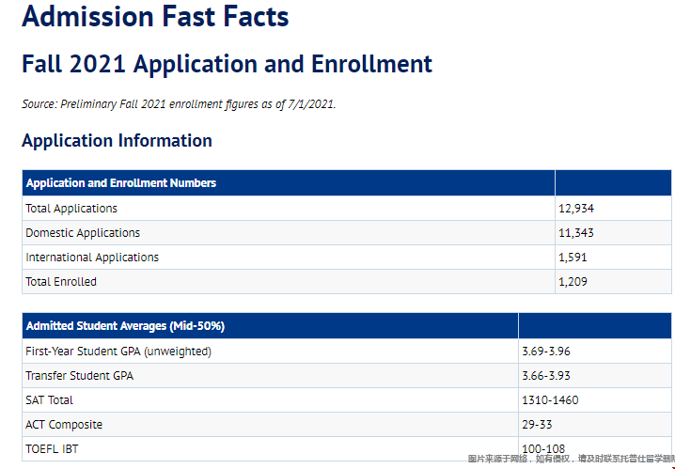Click the Source preliminary enrollment figures note
The width and height of the screenshot is (675, 469).
point(179,104)
